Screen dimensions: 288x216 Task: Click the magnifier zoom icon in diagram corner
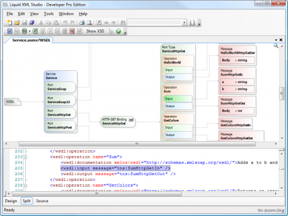(276, 46)
